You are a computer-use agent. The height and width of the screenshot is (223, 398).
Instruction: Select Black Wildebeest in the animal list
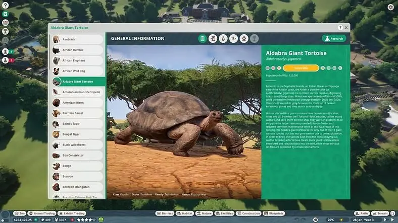click(78, 145)
